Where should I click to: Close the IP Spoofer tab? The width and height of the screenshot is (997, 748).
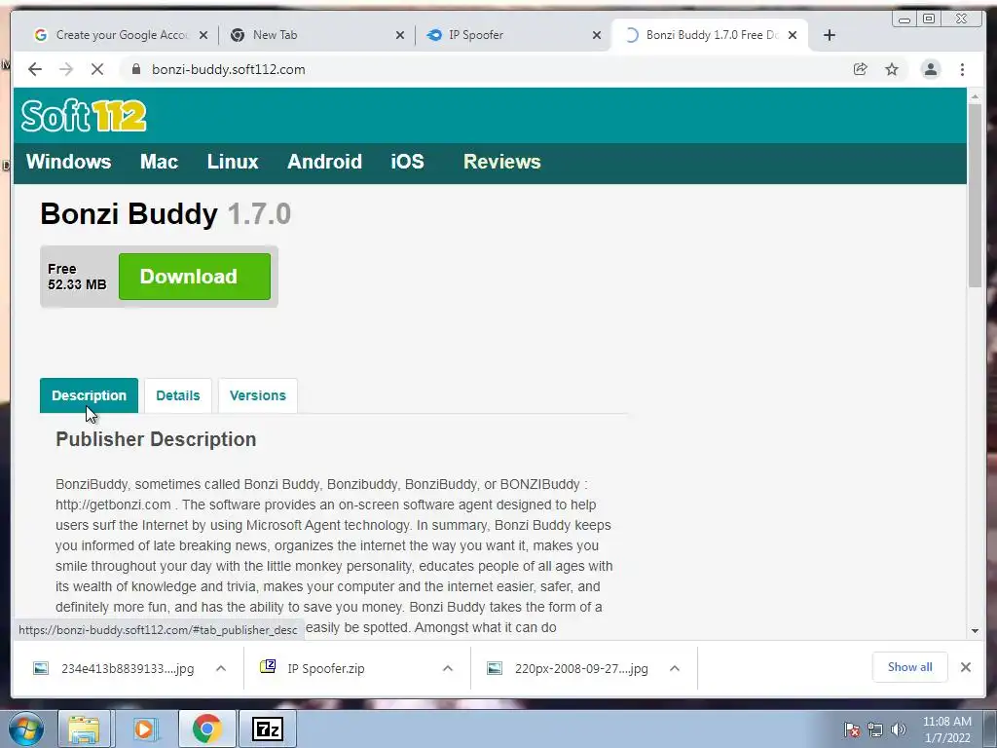click(597, 36)
